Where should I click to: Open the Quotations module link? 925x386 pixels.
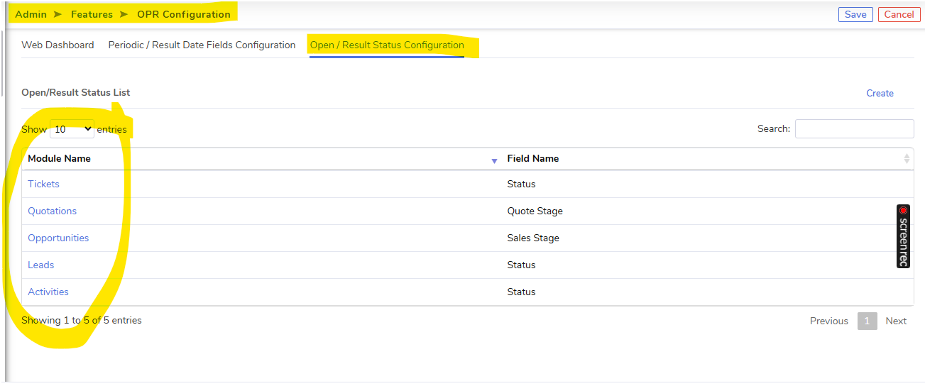[x=52, y=211]
